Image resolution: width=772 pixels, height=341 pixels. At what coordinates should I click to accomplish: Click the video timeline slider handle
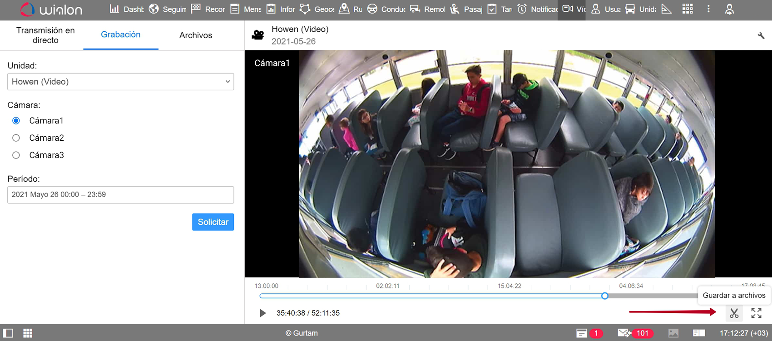(605, 296)
